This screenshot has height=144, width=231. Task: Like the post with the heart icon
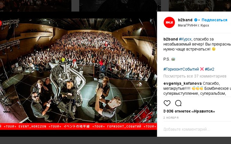(167, 103)
